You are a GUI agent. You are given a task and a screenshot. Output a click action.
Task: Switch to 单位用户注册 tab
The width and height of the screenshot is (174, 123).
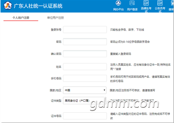coord(55,18)
